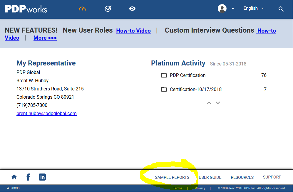
Task: Click the down chevron under Platinum Activity
Action: click(218, 103)
